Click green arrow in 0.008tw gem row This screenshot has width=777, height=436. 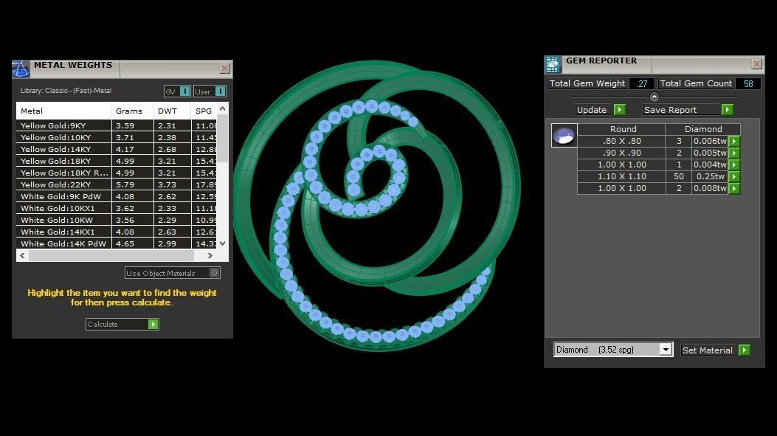click(734, 189)
